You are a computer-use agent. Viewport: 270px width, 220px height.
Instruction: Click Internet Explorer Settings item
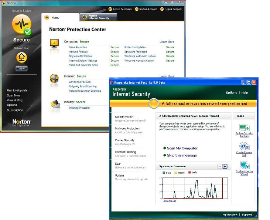[x=83, y=61]
